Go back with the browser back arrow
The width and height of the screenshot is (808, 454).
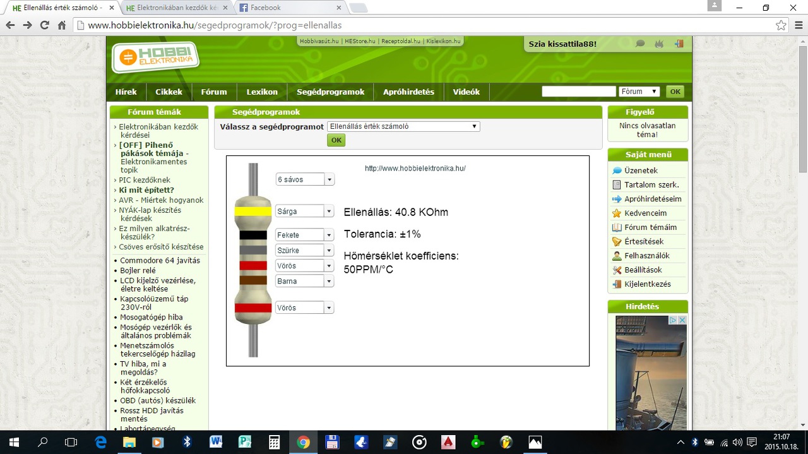pos(10,25)
